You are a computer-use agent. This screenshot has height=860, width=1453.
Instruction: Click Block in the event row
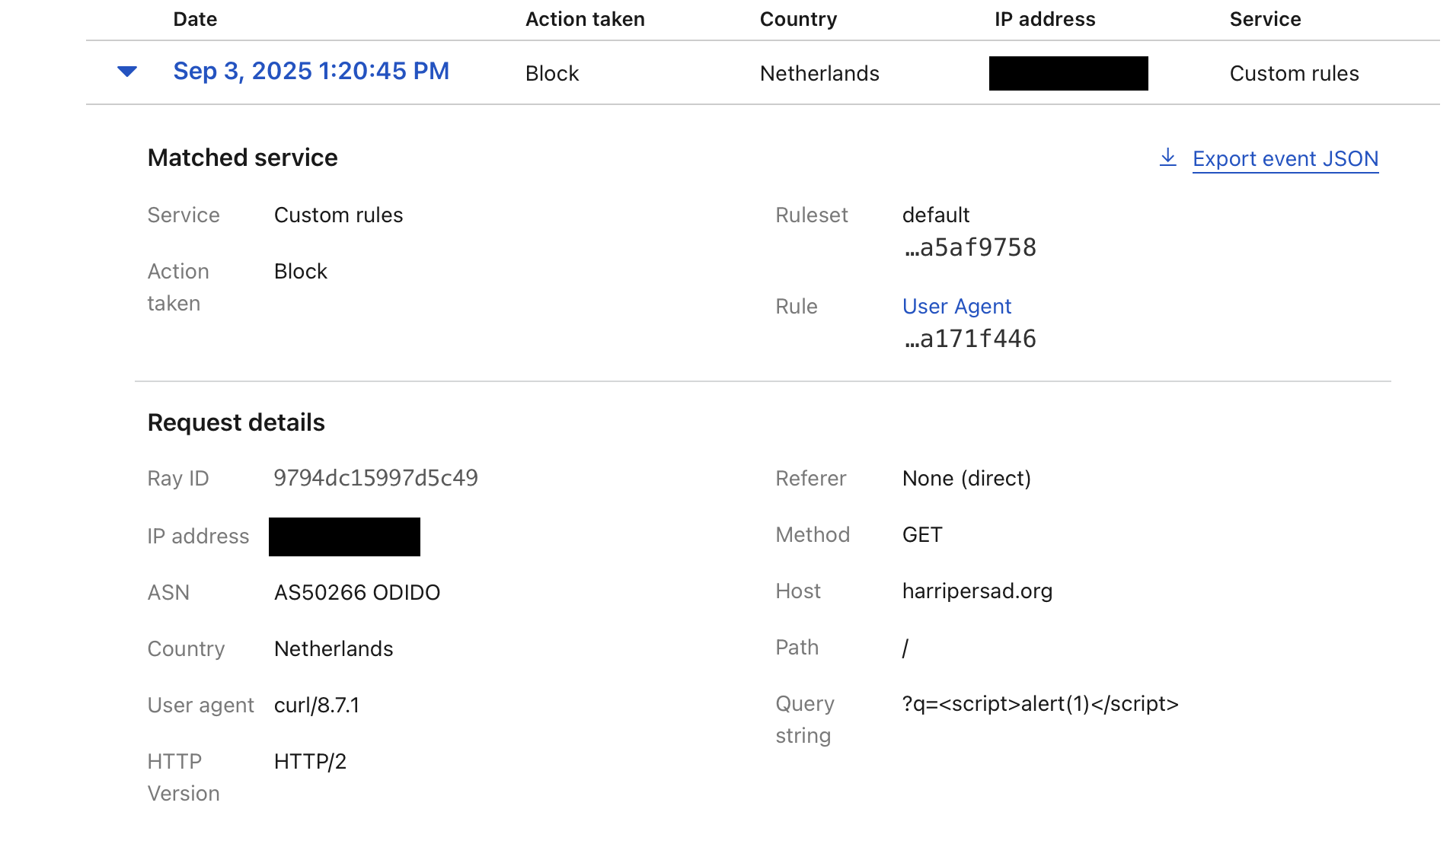(552, 73)
